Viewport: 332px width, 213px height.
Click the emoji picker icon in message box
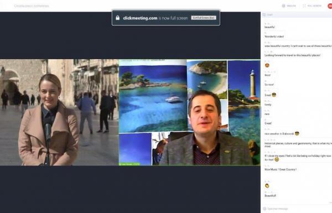(264, 209)
